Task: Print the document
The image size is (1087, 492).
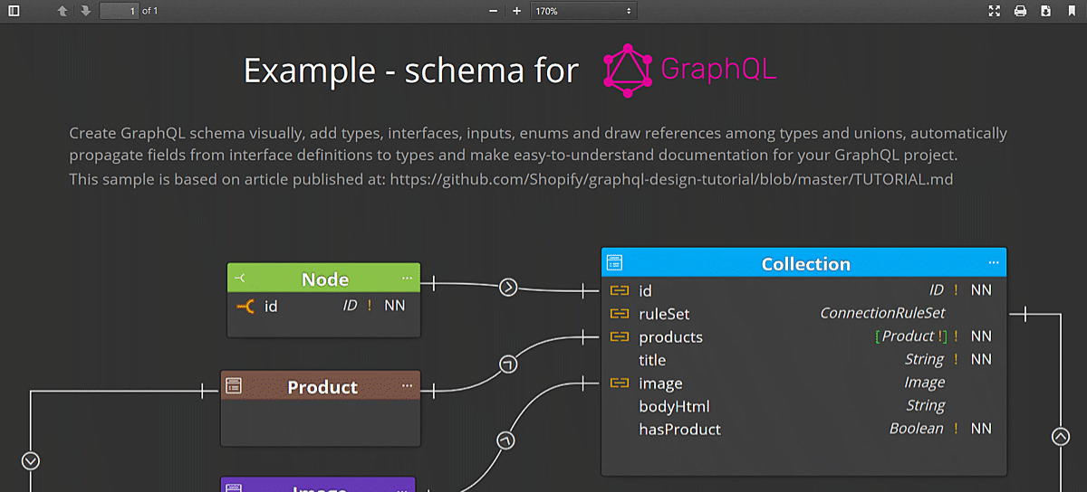Action: coord(1020,11)
